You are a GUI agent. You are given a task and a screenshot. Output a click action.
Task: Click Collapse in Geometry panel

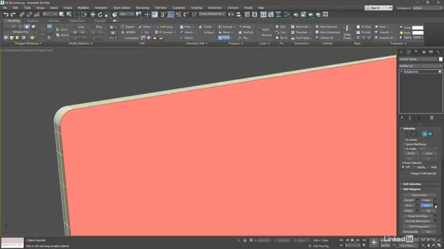[208, 33]
